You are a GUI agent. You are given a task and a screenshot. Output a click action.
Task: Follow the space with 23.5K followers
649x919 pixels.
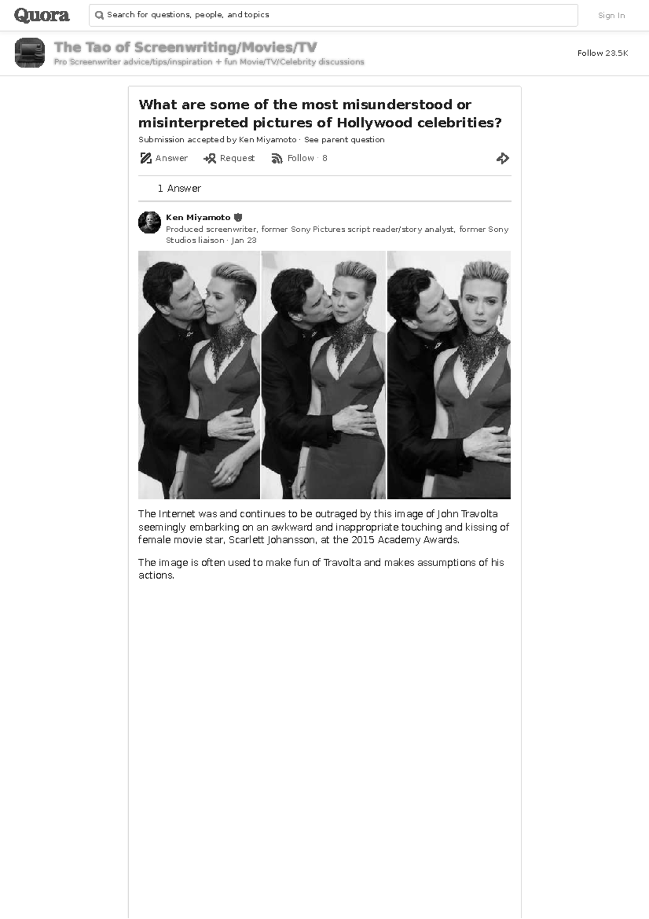(602, 53)
